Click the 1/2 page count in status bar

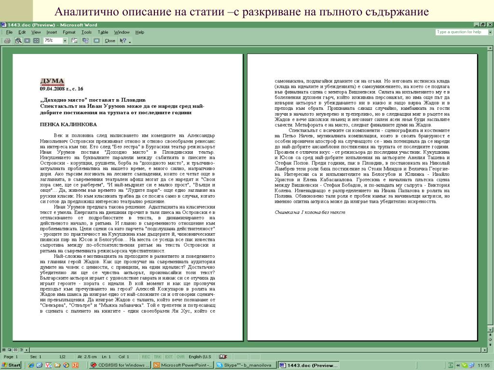(62, 357)
